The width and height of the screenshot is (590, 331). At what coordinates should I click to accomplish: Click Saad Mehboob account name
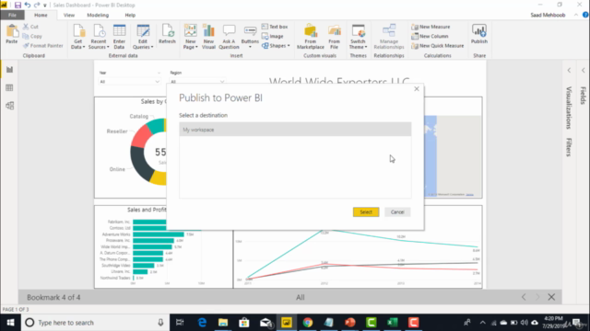tap(548, 15)
